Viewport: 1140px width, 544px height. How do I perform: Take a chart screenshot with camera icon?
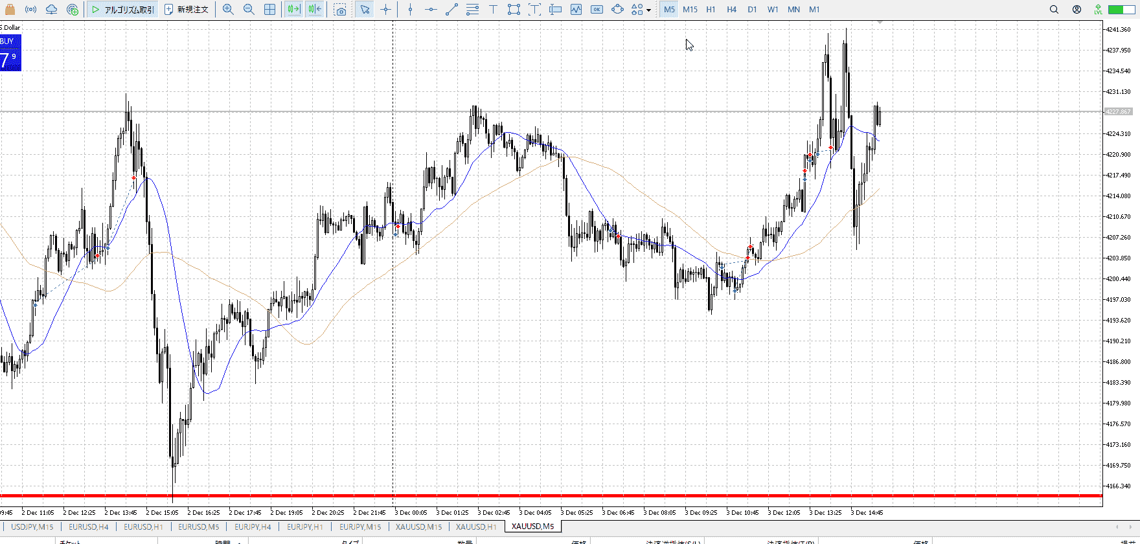click(x=340, y=10)
